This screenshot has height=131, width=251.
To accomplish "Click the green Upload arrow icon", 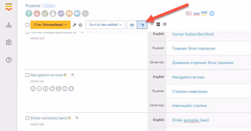I will (x=29, y=13).
